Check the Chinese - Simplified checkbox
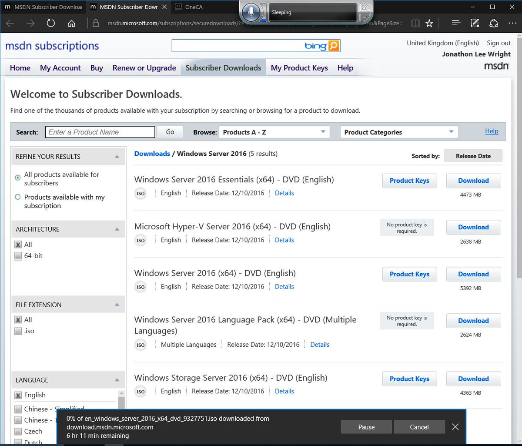 click(18, 409)
